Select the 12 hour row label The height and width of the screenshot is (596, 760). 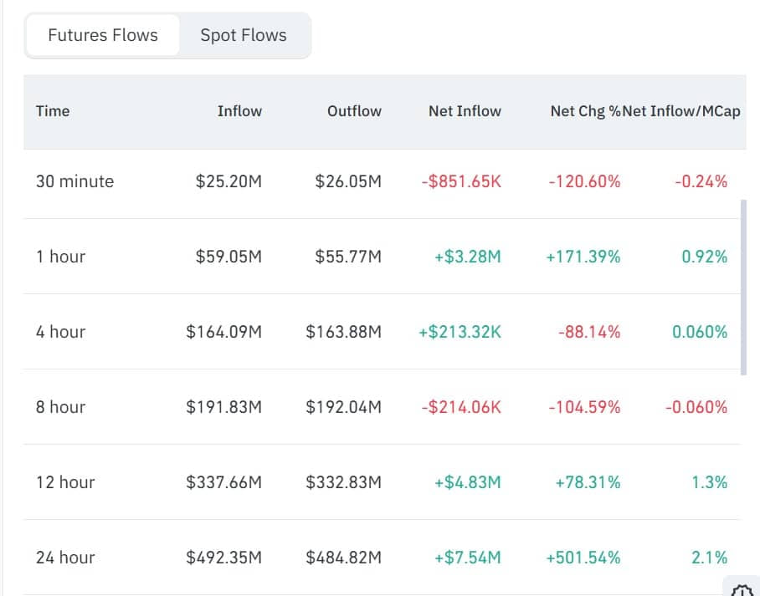point(65,482)
